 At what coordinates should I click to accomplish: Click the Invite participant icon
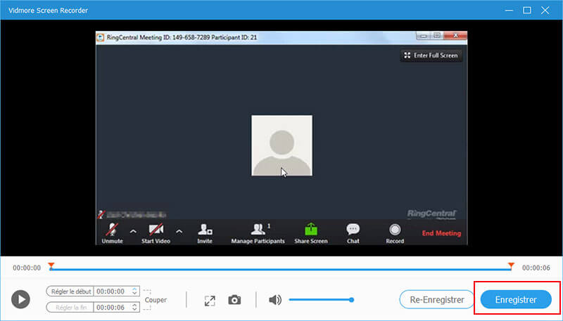pos(205,230)
